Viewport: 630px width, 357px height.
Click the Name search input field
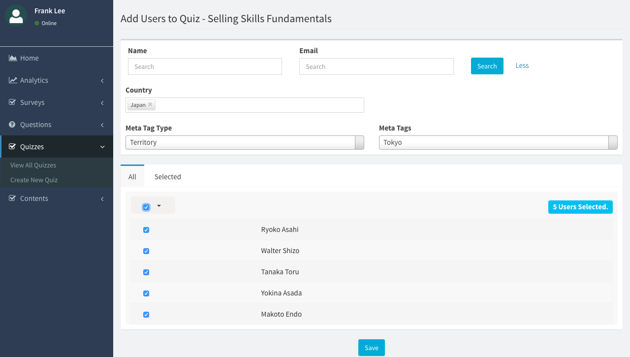tap(205, 66)
